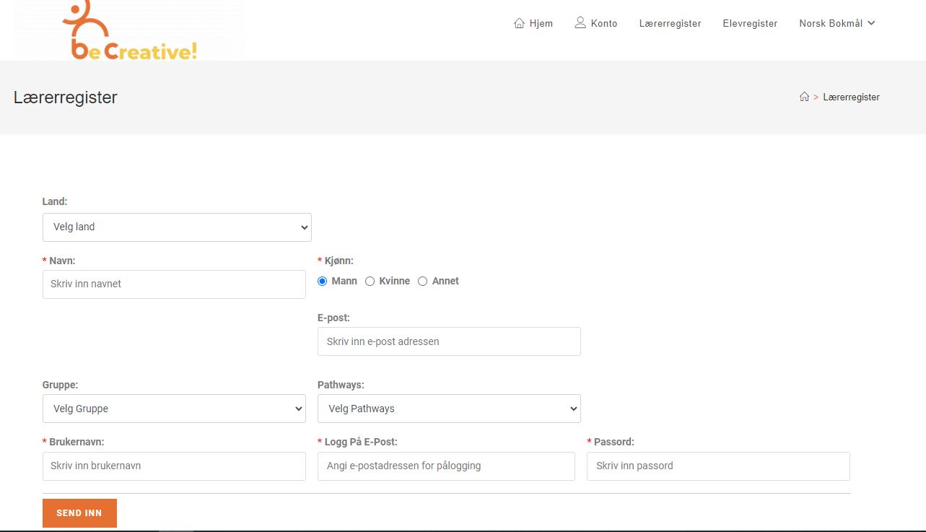Expand the Velg Gruppe dropdown
The width and height of the screenshot is (926, 532).
tap(174, 409)
